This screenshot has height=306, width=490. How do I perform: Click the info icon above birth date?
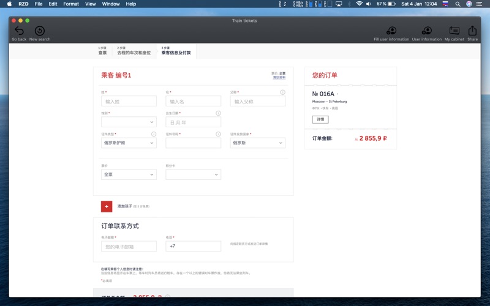point(218,113)
